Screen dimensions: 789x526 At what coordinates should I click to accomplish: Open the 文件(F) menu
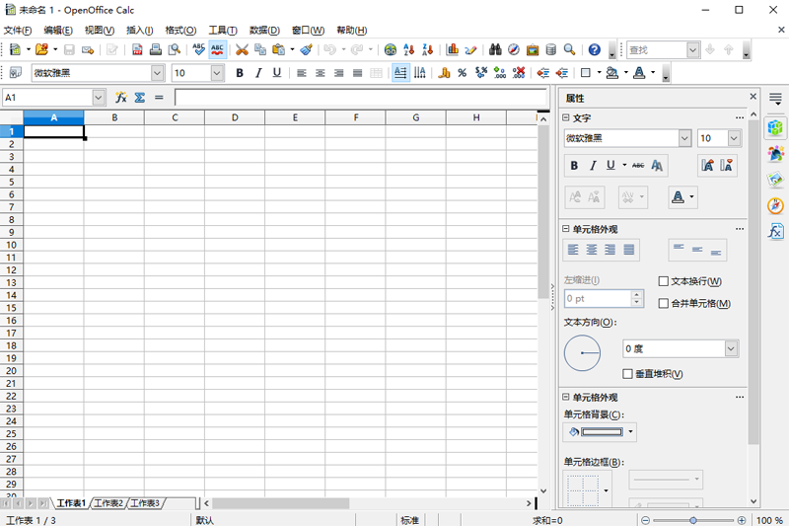pyautogui.click(x=18, y=31)
